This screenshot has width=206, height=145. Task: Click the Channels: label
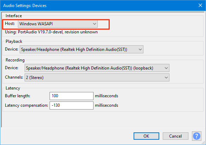point(14,77)
